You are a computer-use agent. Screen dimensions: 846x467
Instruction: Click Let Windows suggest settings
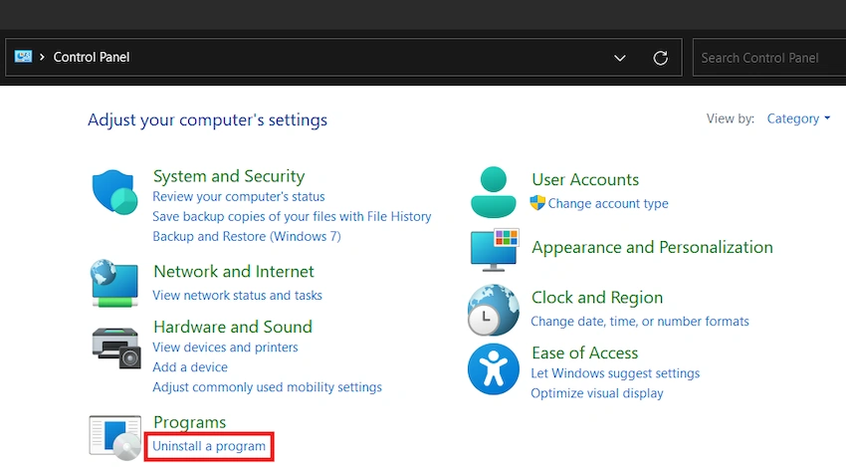[615, 373]
